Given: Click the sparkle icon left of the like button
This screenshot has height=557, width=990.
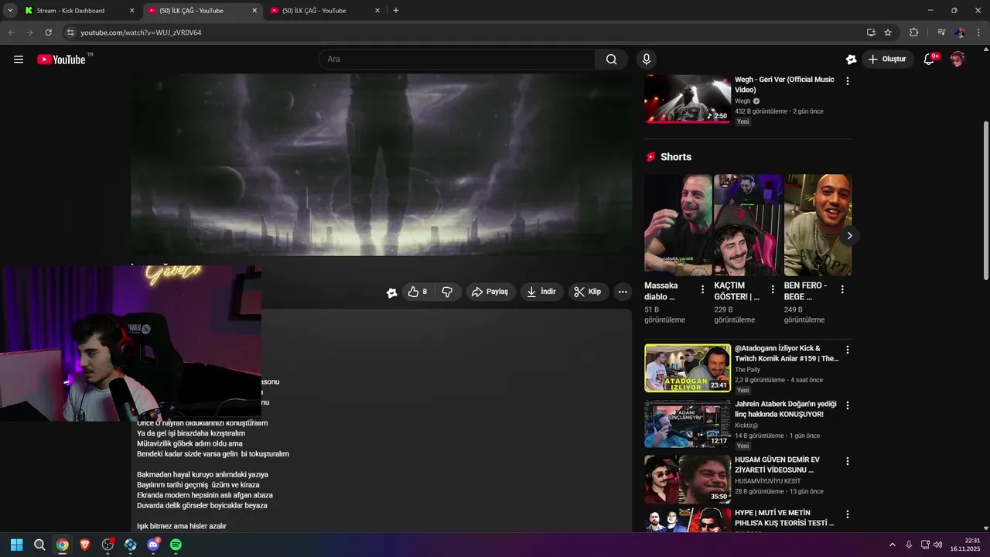Looking at the screenshot, I should (391, 292).
